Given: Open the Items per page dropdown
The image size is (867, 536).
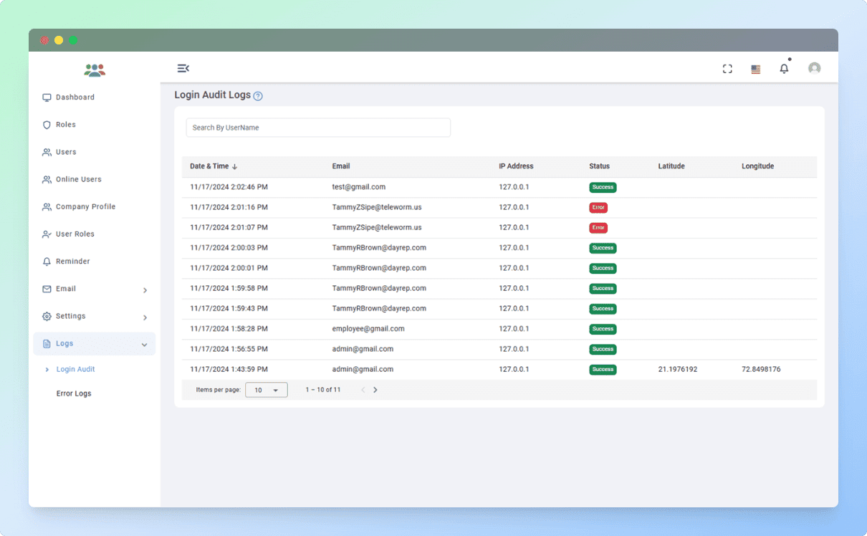Looking at the screenshot, I should [x=267, y=390].
